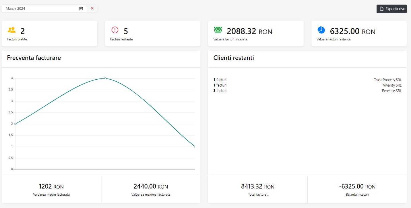Screen dimensions: 411x208
Task: Clear the March 2024 date with red X
Action: (92, 9)
